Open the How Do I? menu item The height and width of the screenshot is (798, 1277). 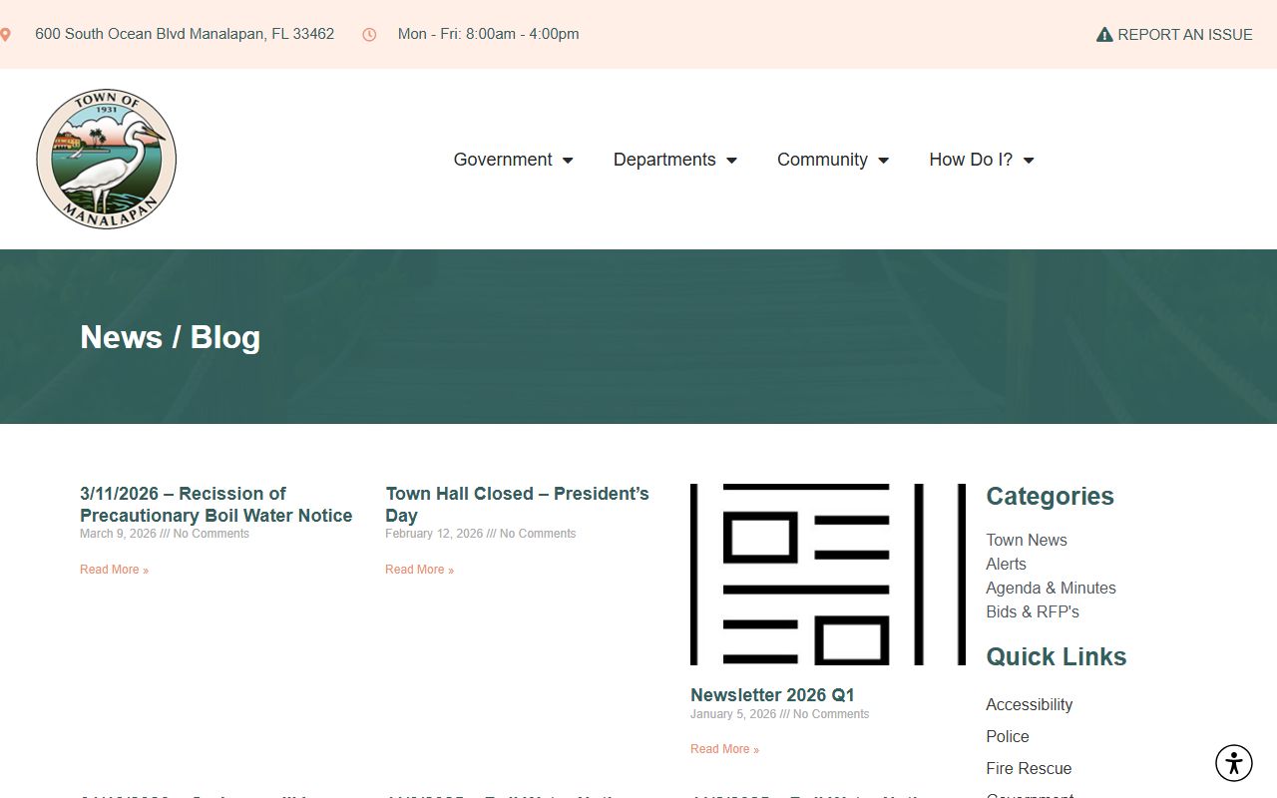pos(971,160)
